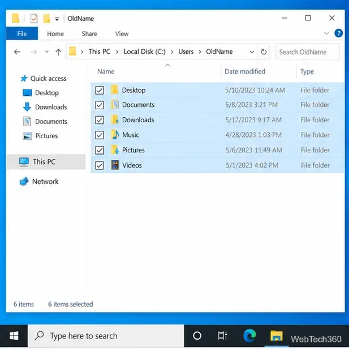Select Desktop under Quick access

pyautogui.click(x=41, y=93)
